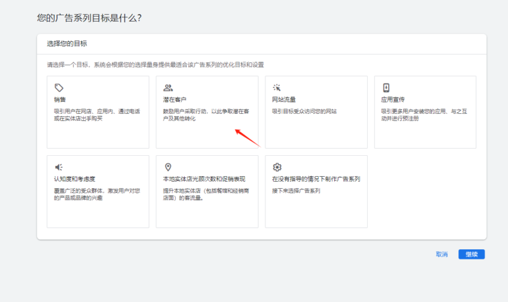Click the phone icon on 应用宣传 card
Image resolution: width=508 pixels, height=302 pixels.
(x=385, y=88)
